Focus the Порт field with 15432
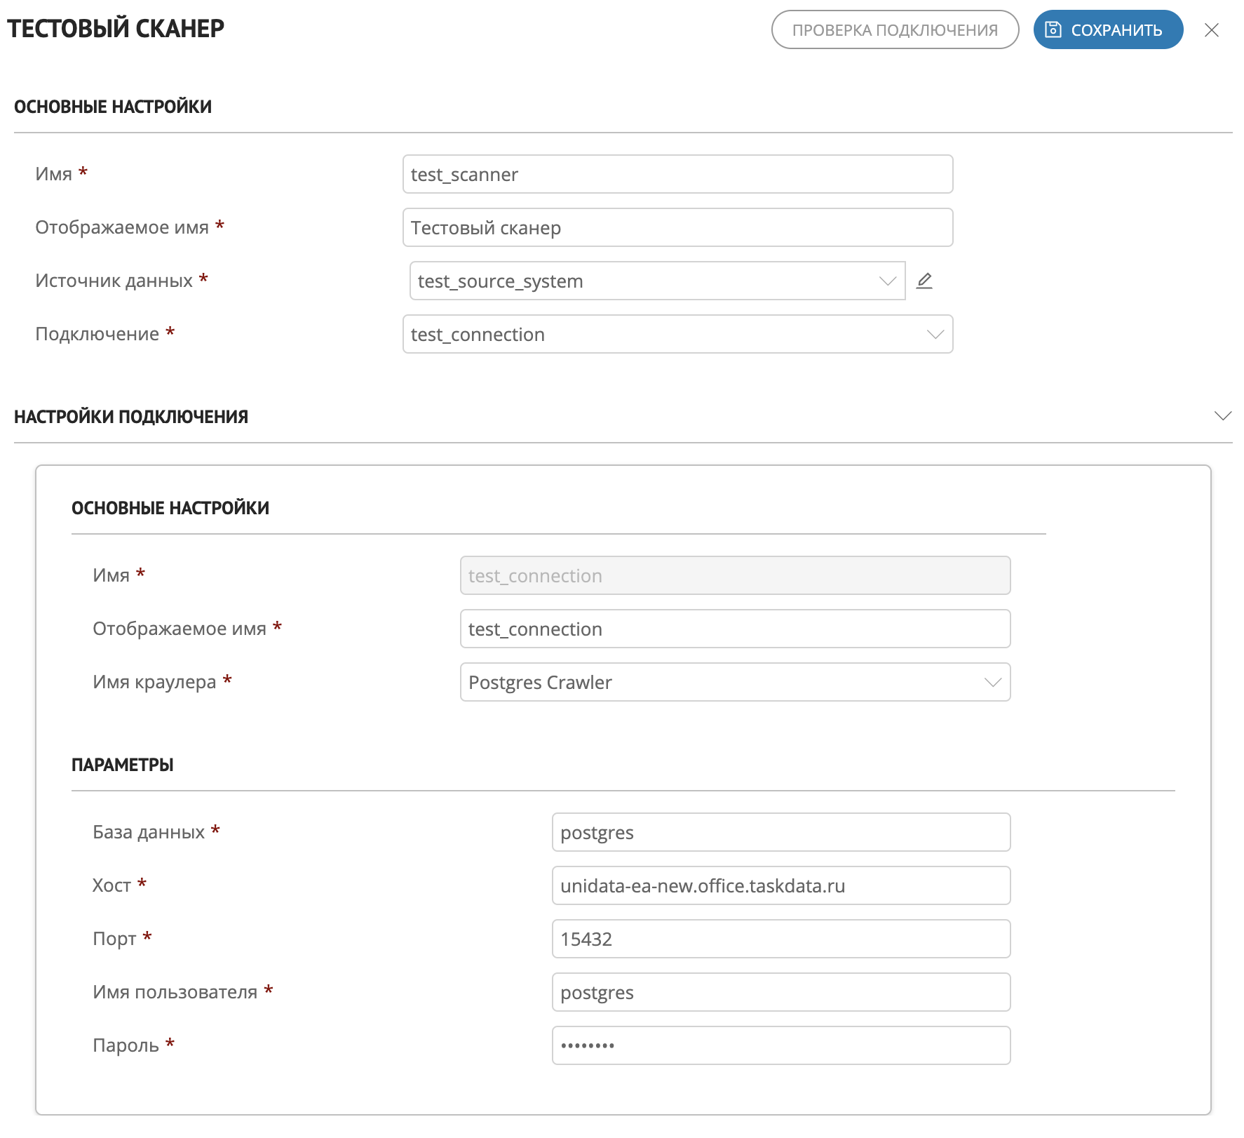 click(x=780, y=939)
